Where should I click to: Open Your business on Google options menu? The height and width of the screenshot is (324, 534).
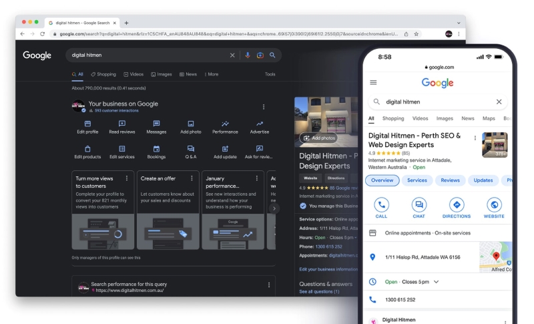pyautogui.click(x=264, y=107)
